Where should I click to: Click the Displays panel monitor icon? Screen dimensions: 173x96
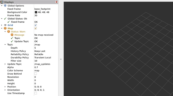click(2, 2)
